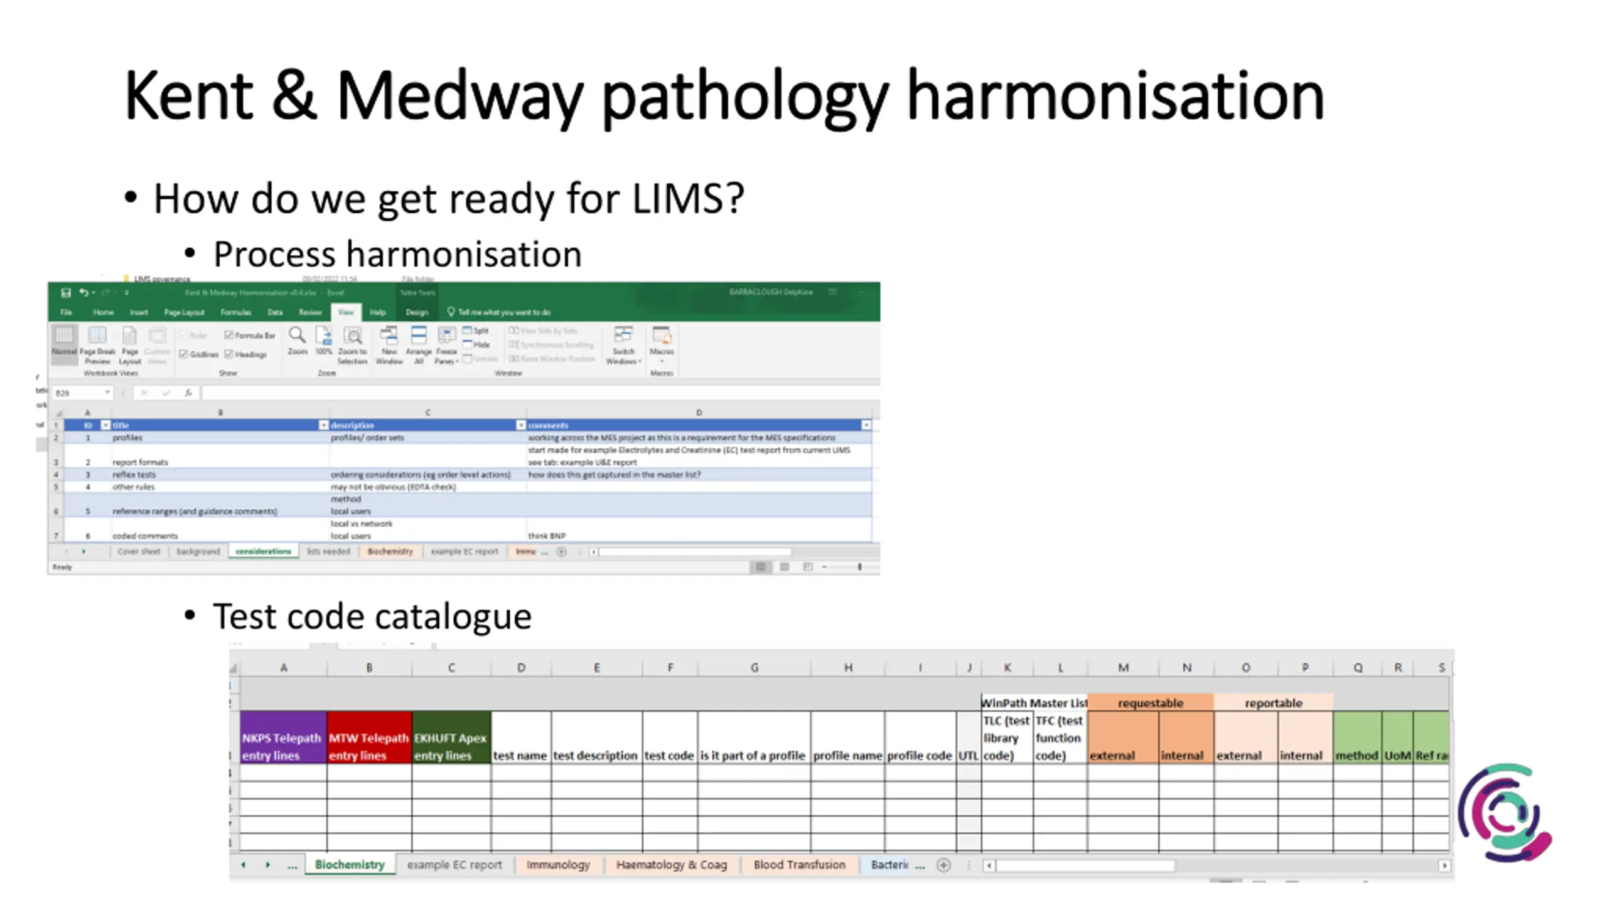
Task: Open the Page Layout ribbon tab
Action: point(184,312)
